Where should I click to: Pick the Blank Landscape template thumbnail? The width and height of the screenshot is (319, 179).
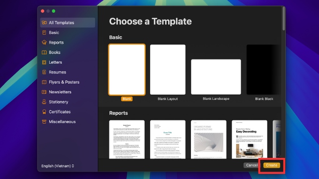tap(216, 77)
